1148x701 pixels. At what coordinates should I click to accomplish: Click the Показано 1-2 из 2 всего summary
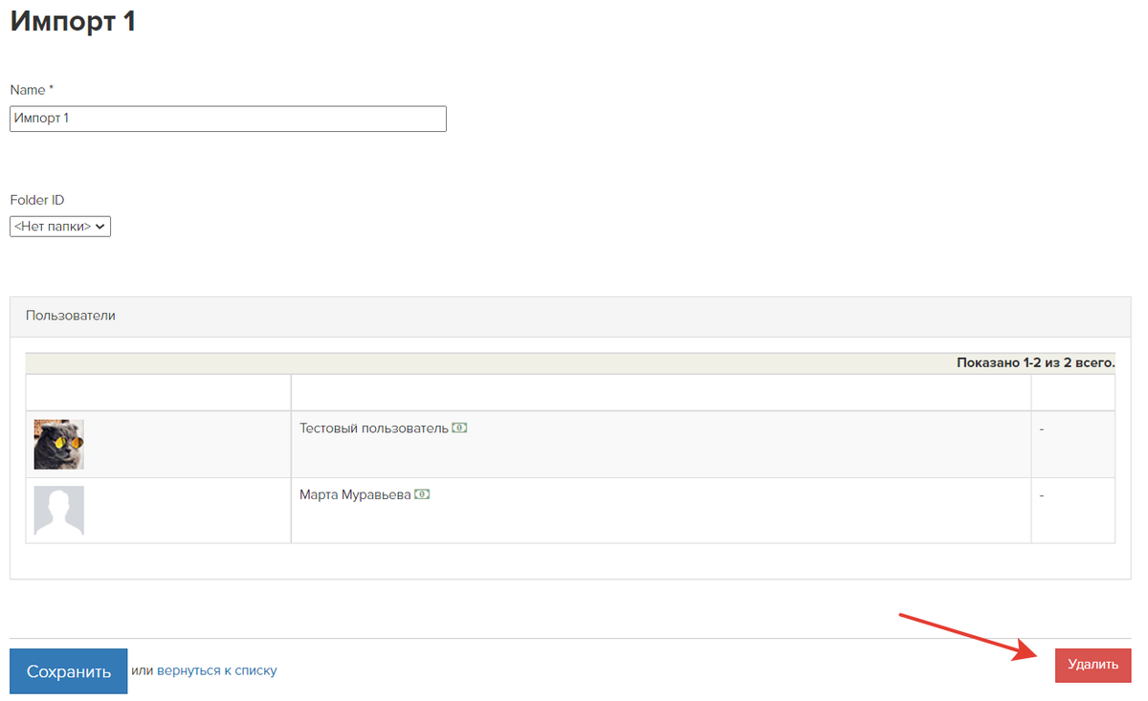(x=1036, y=363)
